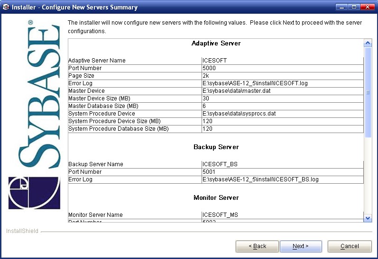378x259 pixels.
Task: Maximize the installer window
Action: coord(354,7)
